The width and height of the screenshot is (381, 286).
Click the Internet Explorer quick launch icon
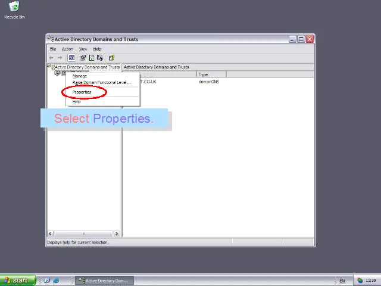(56, 281)
